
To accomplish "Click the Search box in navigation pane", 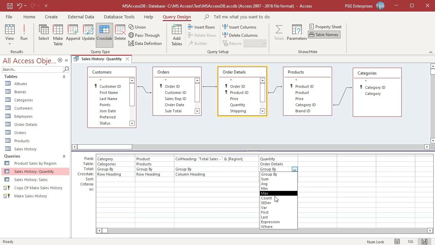I will click(x=32, y=69).
